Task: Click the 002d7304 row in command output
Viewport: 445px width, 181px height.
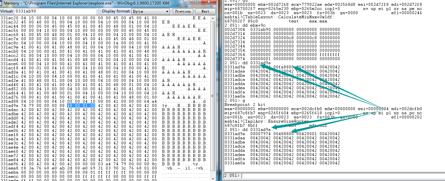Action: [282, 29]
